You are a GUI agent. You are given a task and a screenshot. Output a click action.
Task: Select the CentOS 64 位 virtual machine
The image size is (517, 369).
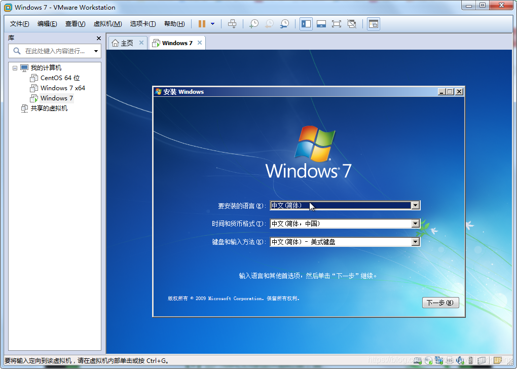pyautogui.click(x=60, y=78)
